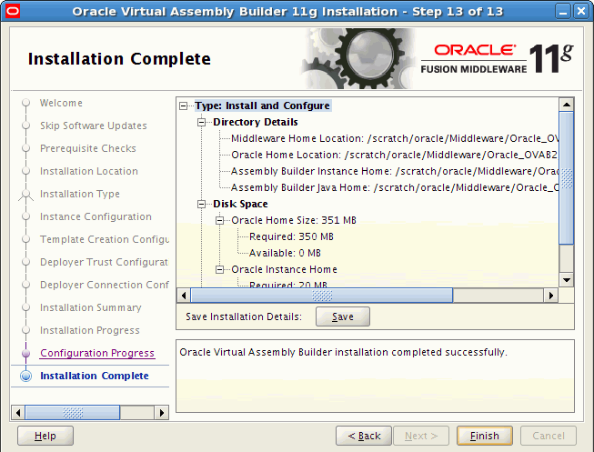Viewport: 594px width, 452px height.
Task: Select the Prerequisite Checks step
Action: point(88,148)
